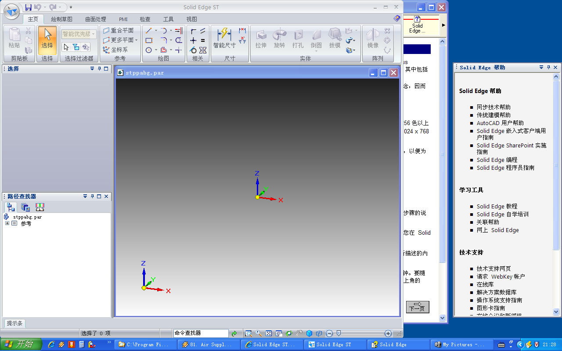Click the 打孔 Hole command
The width and height of the screenshot is (562, 351).
coord(298,38)
